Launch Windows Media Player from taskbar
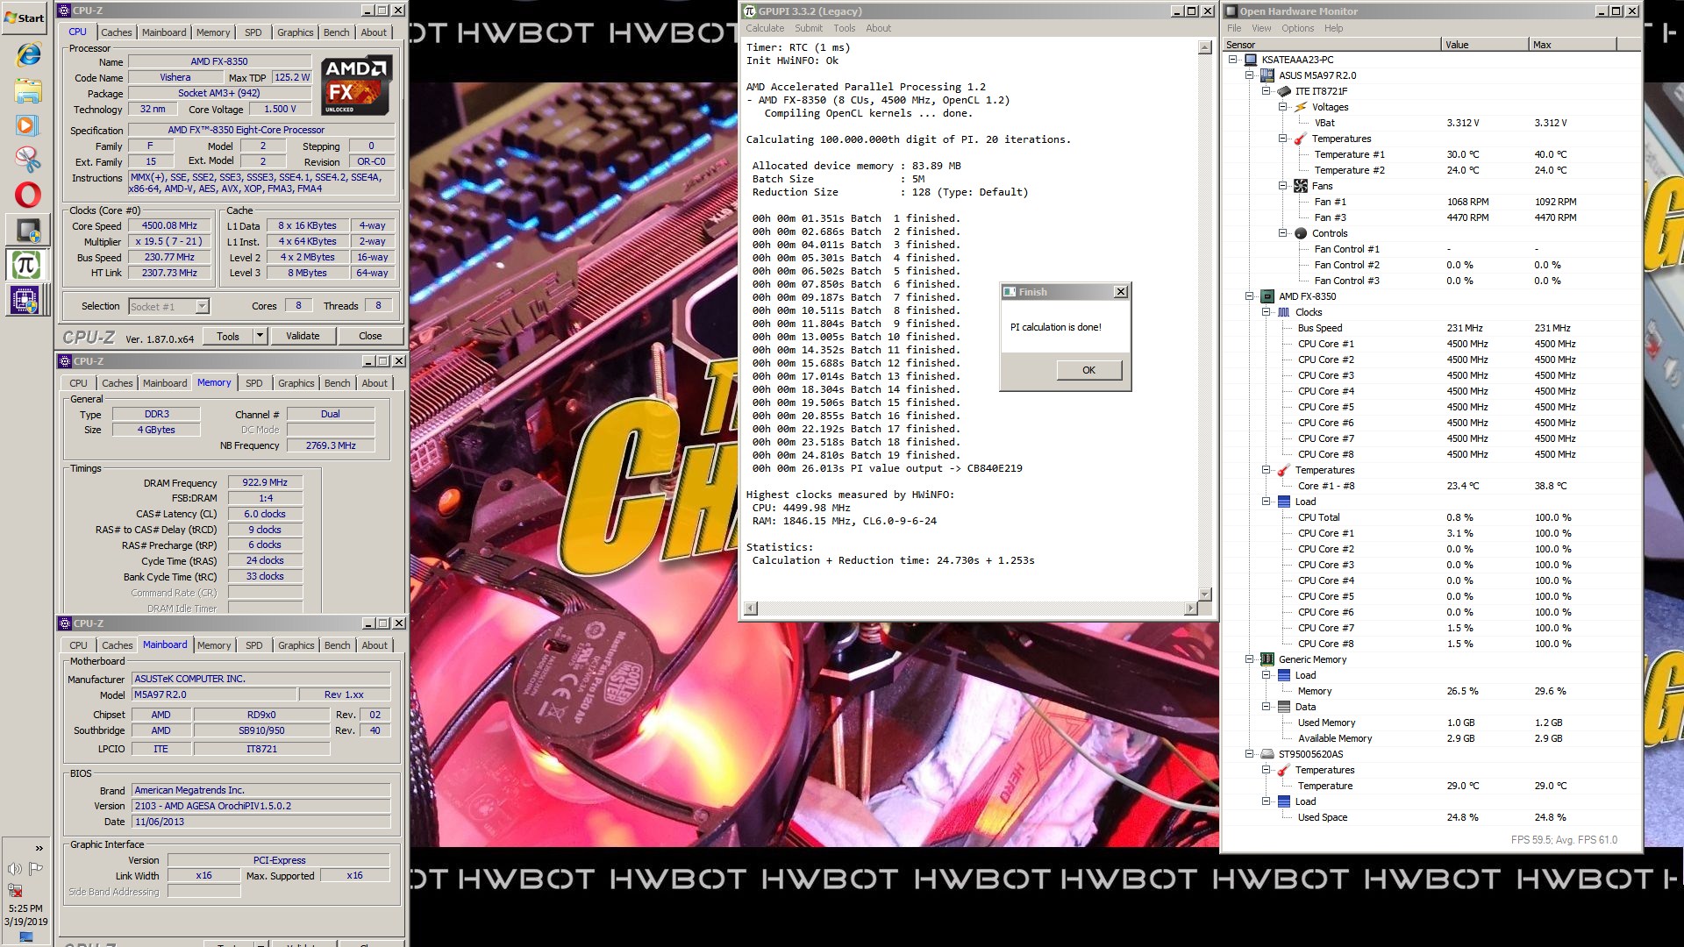The image size is (1684, 947). click(x=28, y=125)
